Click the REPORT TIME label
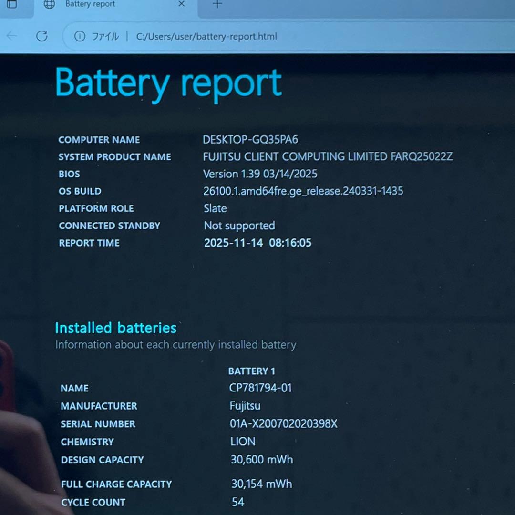Viewport: 515px width, 515px height. [89, 243]
